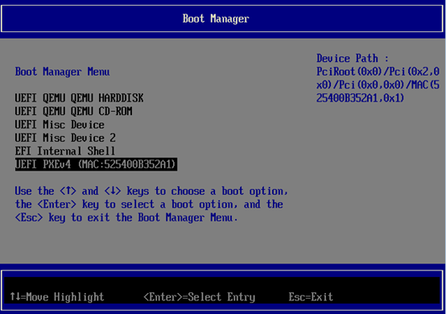Image resolution: width=446 pixels, height=314 pixels.
Task: Choose the UEFI Misc Device entry
Action: point(60,125)
